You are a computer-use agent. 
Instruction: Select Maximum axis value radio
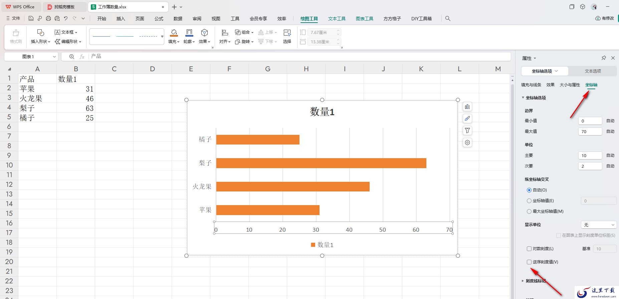tap(529, 211)
